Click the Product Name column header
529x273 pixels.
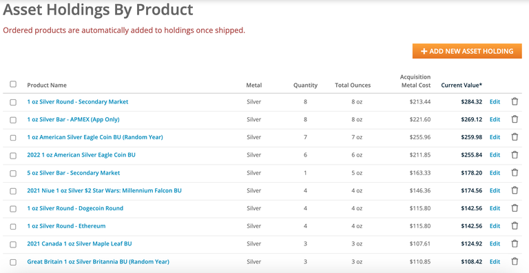[47, 85]
